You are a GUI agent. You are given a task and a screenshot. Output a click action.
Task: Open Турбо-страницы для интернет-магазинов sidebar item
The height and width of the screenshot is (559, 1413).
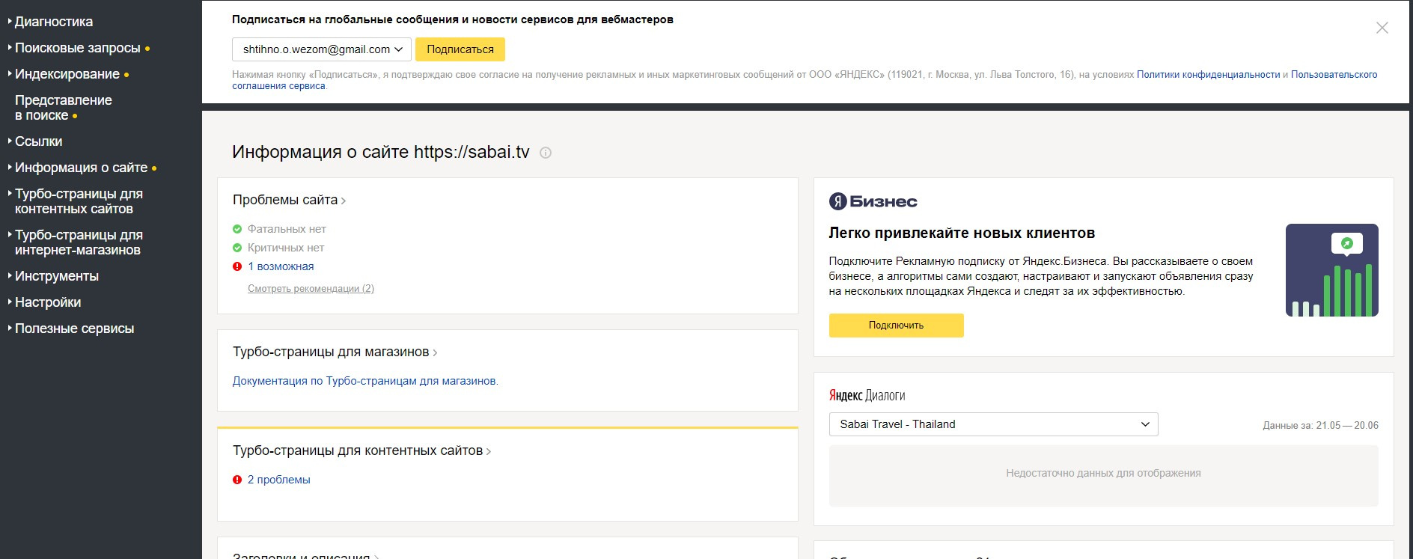click(79, 242)
